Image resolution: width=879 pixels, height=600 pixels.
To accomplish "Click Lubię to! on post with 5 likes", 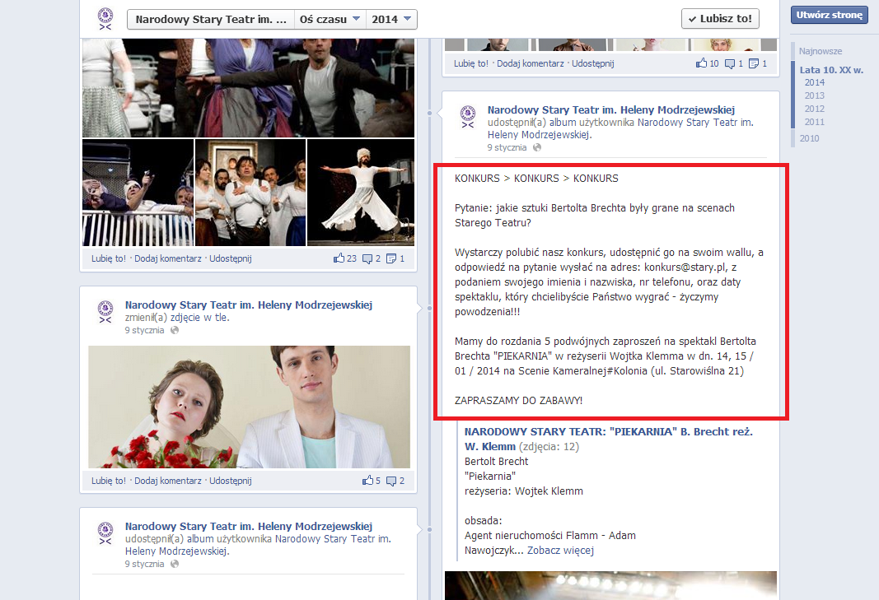I will click(109, 481).
